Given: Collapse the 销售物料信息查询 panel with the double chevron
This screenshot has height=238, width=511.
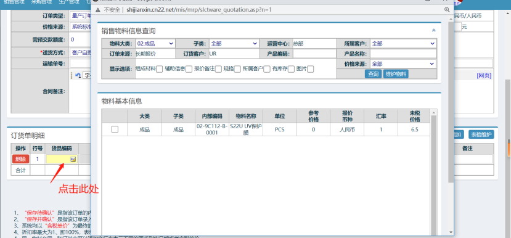Looking at the screenshot, I should coord(433,30).
